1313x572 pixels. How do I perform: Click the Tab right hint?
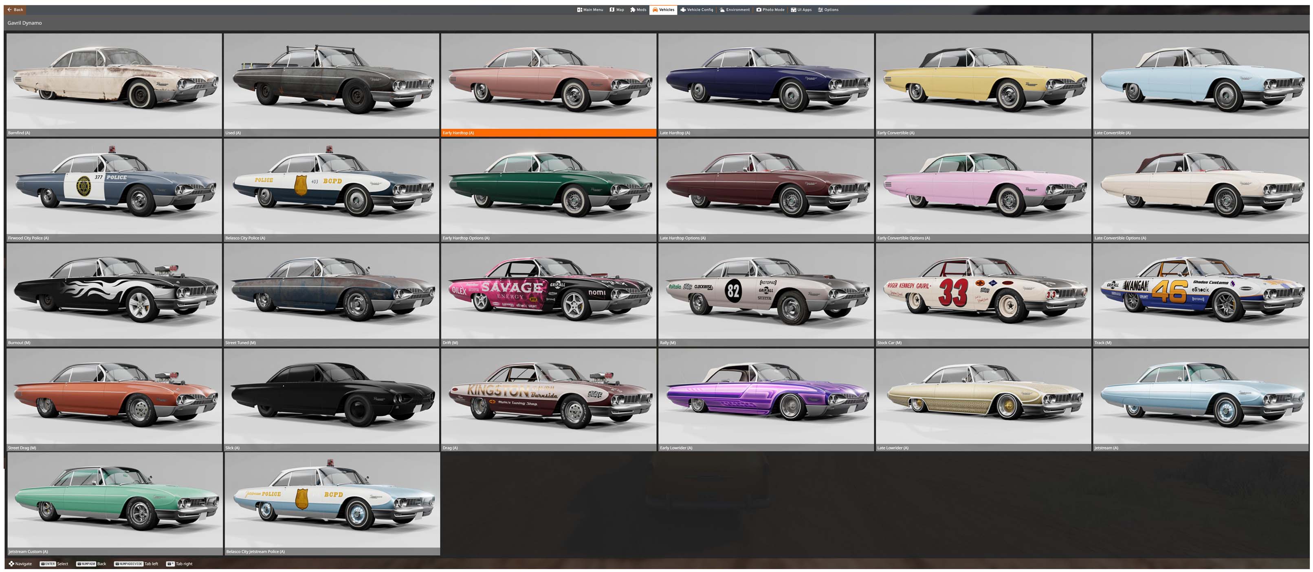pyautogui.click(x=179, y=563)
